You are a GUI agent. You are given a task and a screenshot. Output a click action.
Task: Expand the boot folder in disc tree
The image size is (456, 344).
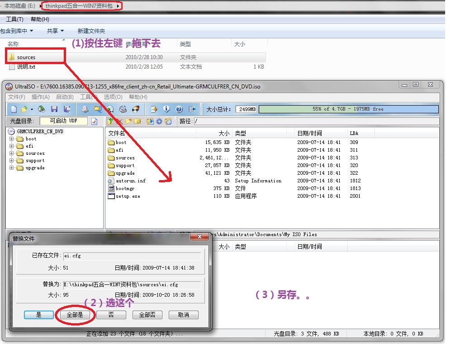[12, 139]
